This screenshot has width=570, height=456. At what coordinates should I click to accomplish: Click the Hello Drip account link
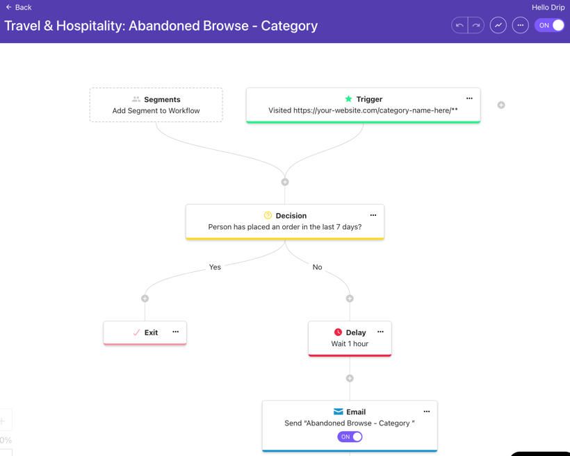click(x=548, y=8)
